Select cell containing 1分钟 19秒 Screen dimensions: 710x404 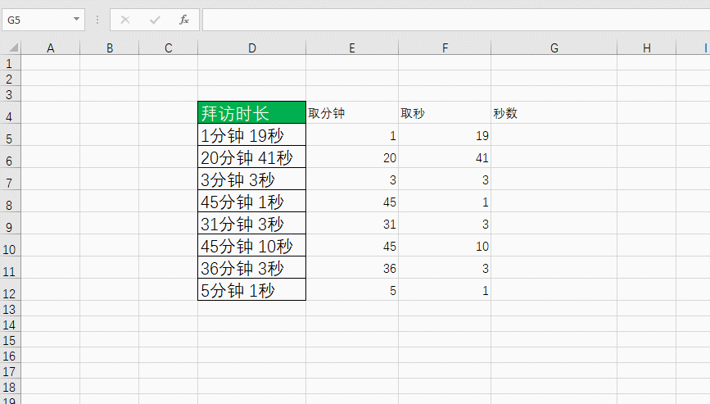coord(251,135)
